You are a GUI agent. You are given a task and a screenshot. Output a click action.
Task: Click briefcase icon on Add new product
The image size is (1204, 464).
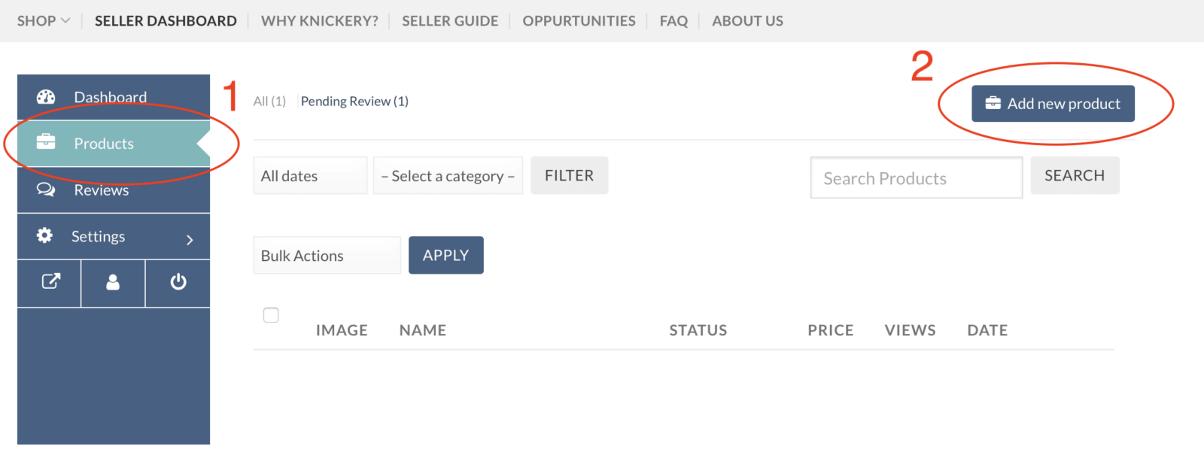[993, 103]
